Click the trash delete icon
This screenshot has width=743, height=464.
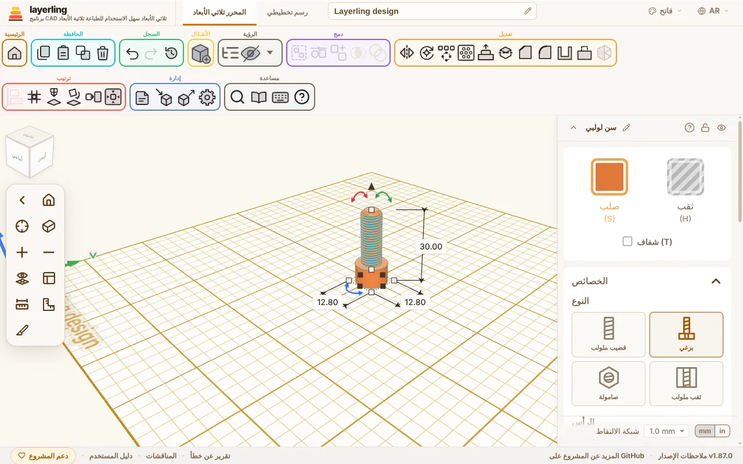[103, 53]
